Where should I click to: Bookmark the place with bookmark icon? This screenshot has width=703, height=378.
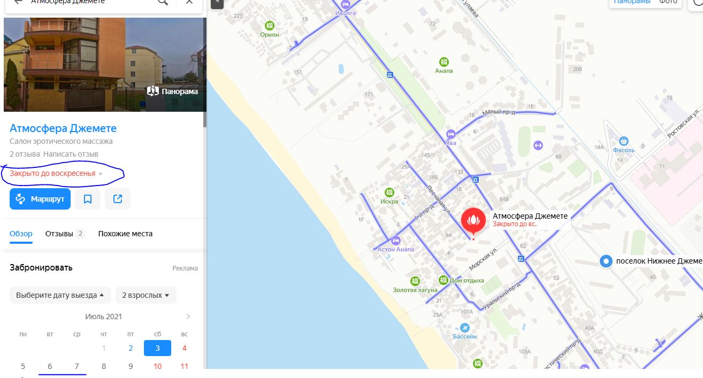88,199
